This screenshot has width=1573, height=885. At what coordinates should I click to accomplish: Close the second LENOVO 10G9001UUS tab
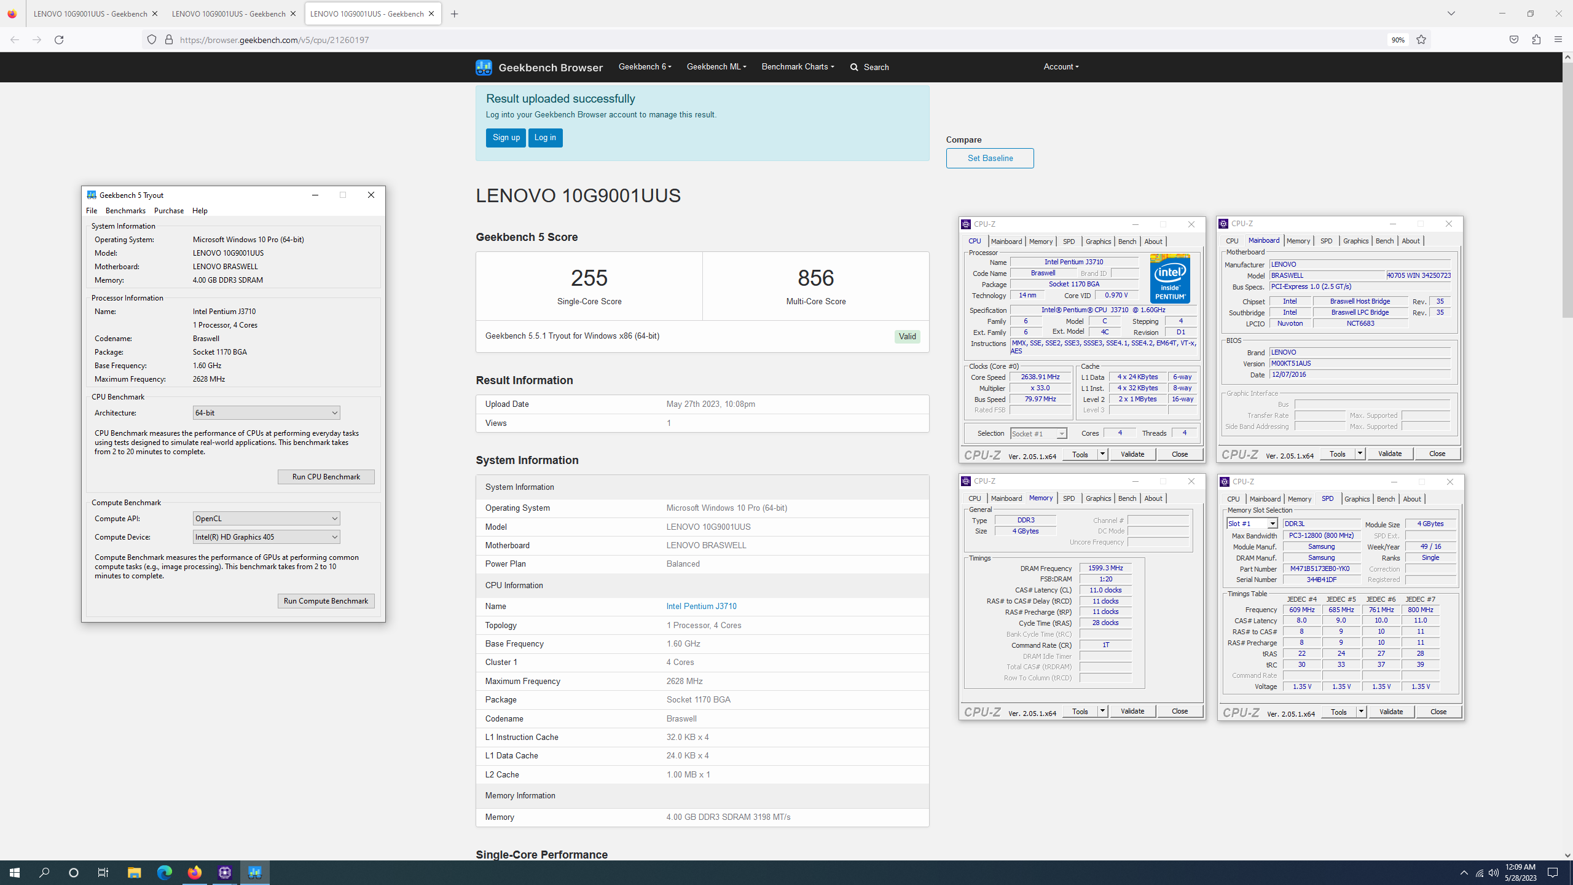tap(293, 14)
